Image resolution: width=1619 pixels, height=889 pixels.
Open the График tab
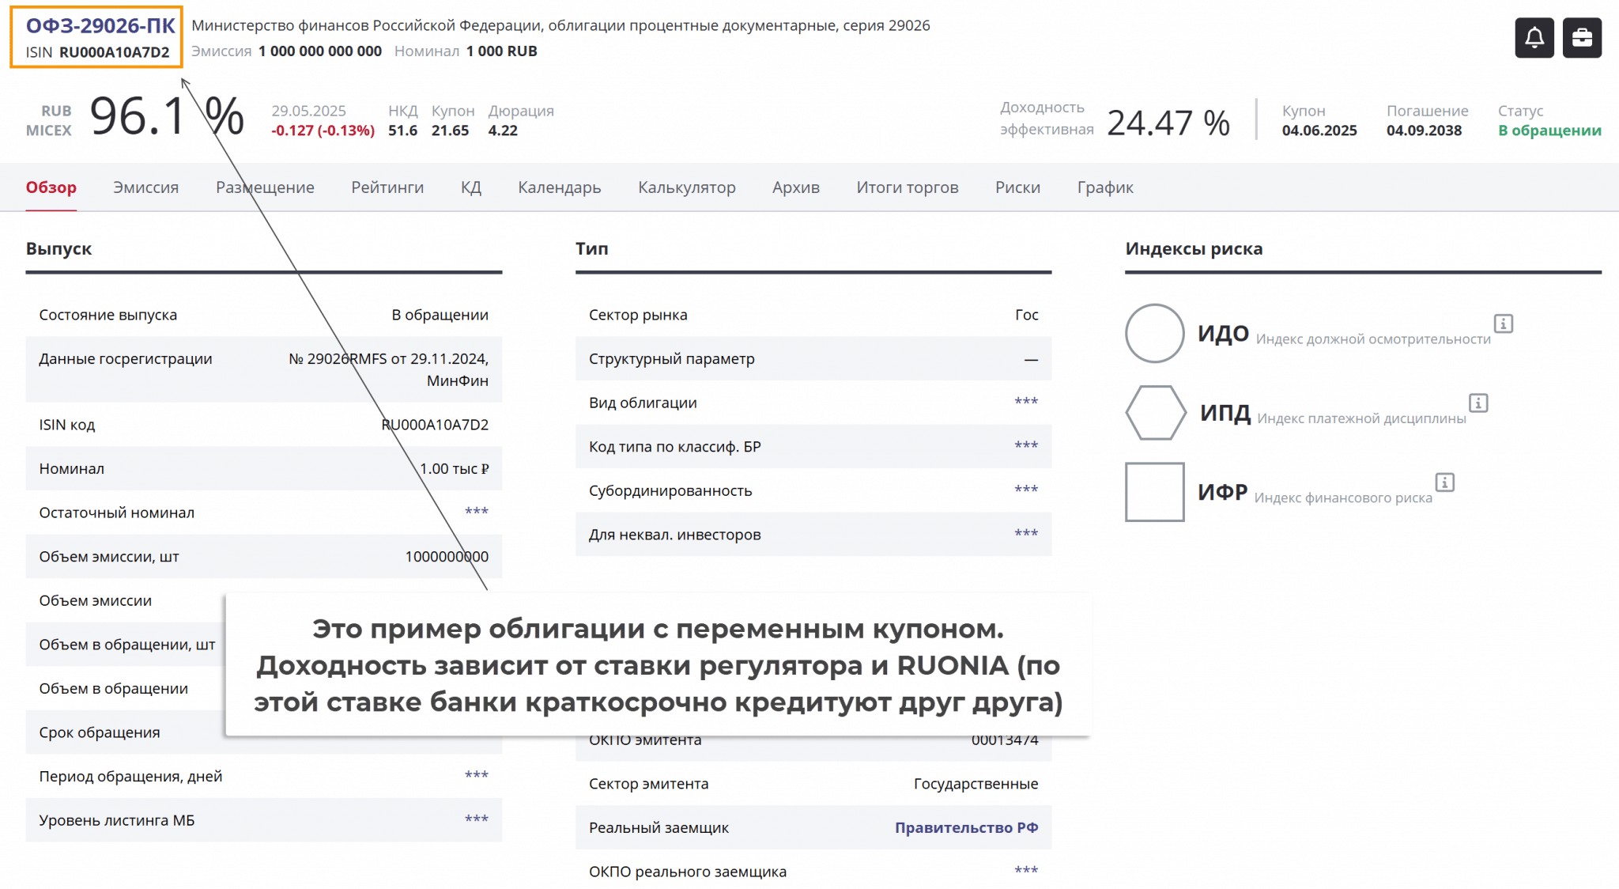coord(1104,187)
